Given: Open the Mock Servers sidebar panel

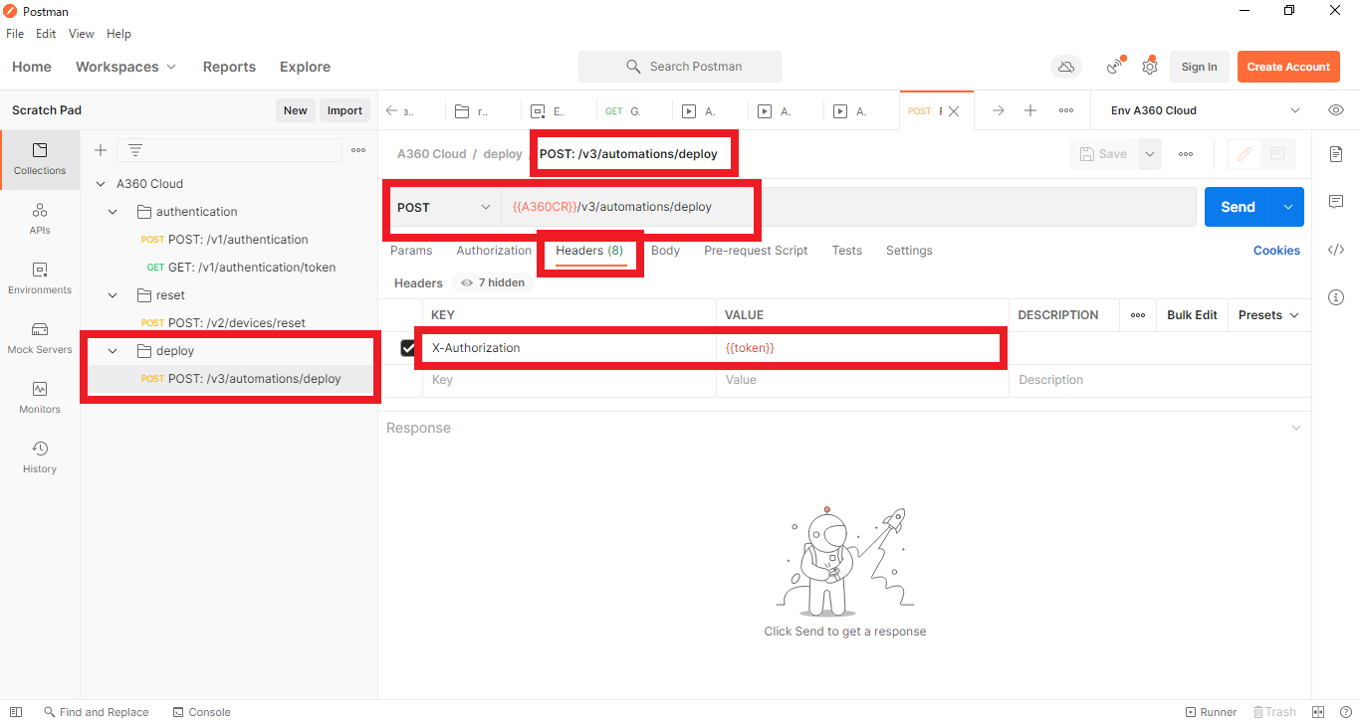Looking at the screenshot, I should (x=40, y=338).
